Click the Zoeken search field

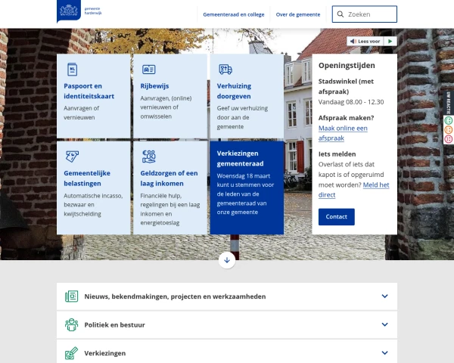[x=365, y=14]
